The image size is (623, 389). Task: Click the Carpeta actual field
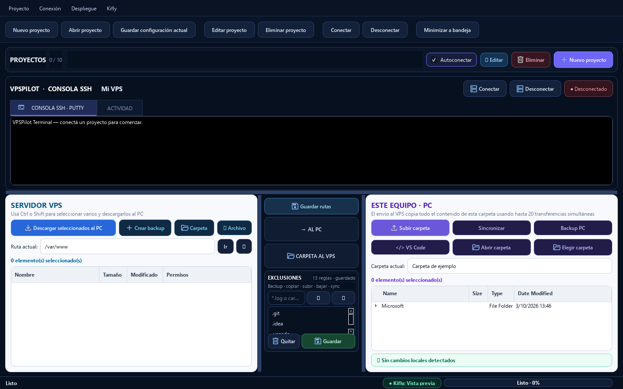tap(510, 266)
